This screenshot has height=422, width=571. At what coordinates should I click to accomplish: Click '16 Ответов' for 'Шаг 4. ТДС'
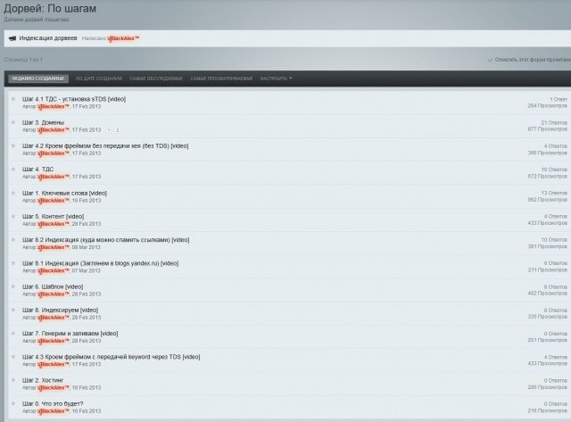point(554,170)
